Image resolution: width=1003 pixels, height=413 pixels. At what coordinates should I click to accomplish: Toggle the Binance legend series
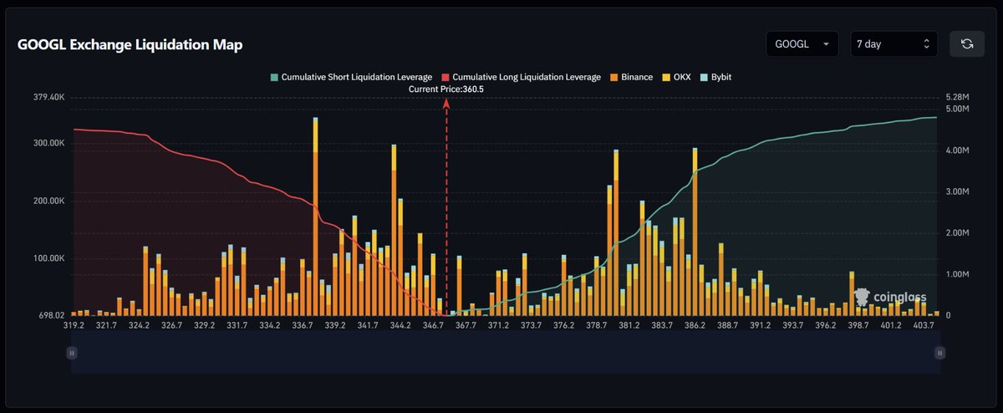[631, 77]
